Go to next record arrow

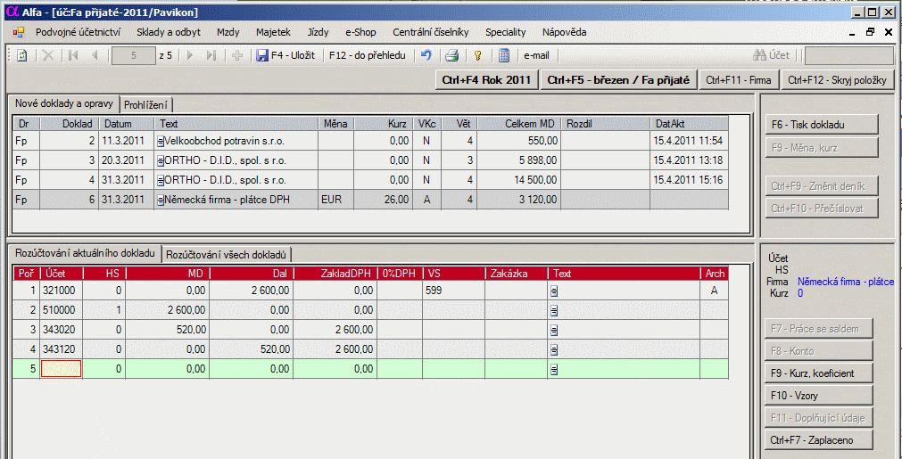190,56
